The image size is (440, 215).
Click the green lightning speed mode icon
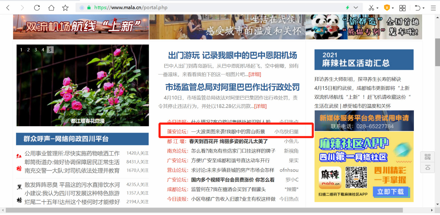click(x=348, y=8)
